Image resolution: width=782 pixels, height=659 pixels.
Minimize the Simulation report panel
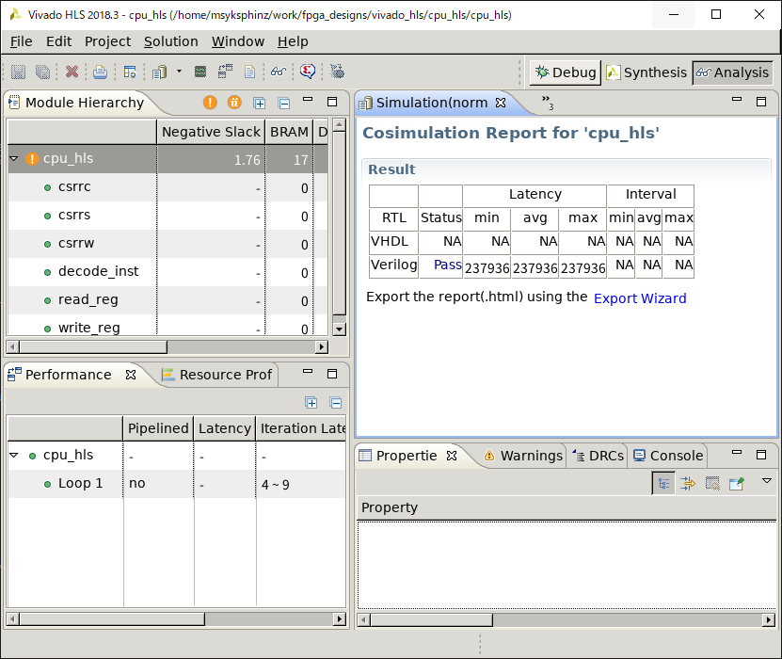coord(737,99)
